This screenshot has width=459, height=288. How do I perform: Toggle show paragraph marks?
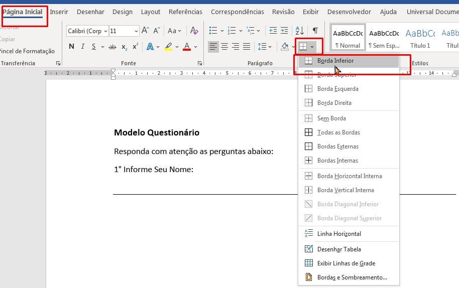point(315,31)
